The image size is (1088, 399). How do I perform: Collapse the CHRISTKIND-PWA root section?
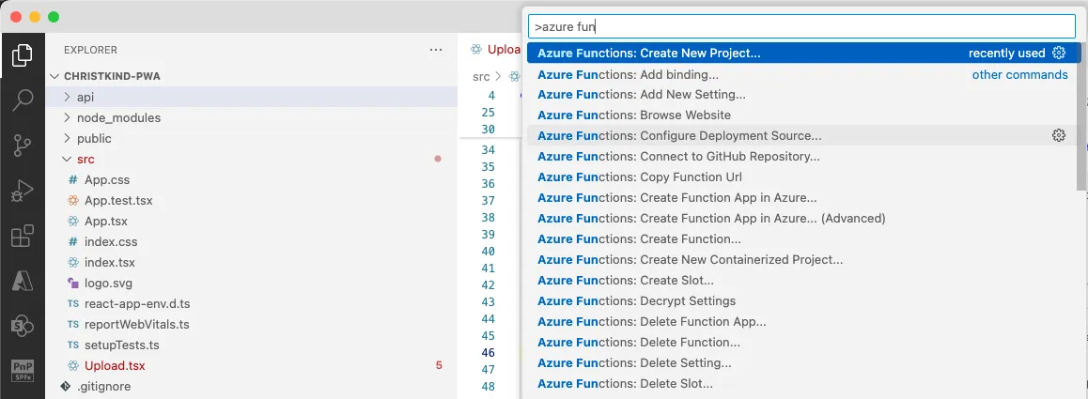coord(54,76)
